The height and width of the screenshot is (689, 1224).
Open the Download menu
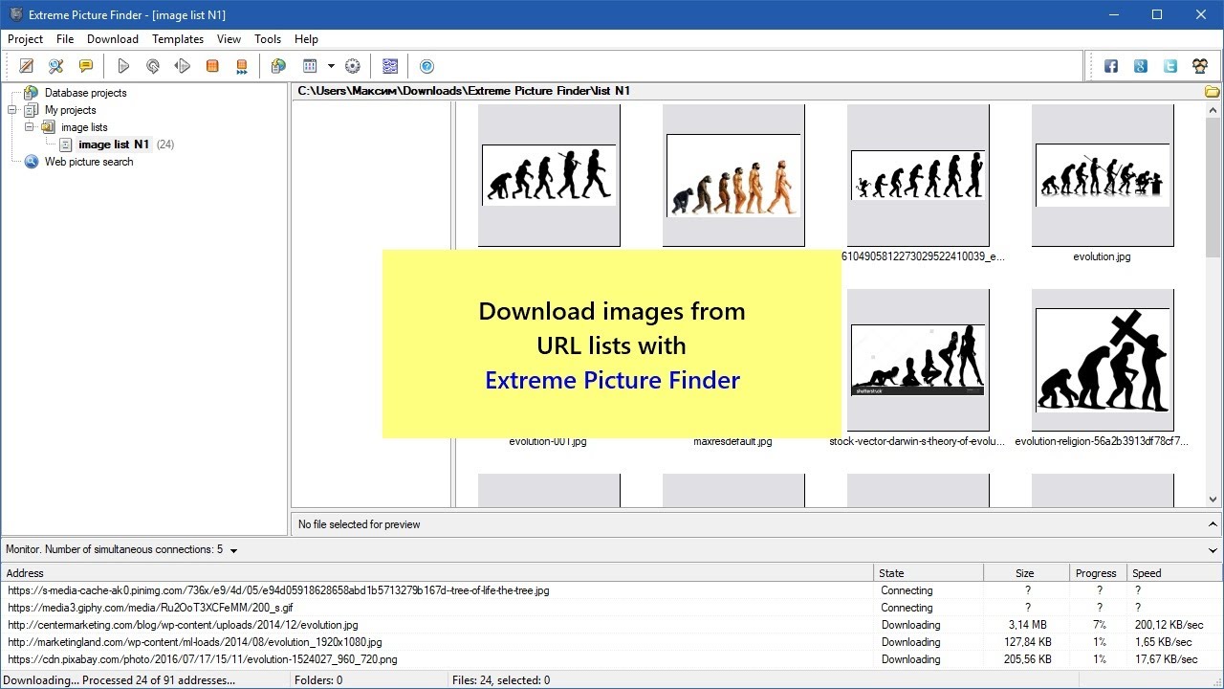point(113,39)
